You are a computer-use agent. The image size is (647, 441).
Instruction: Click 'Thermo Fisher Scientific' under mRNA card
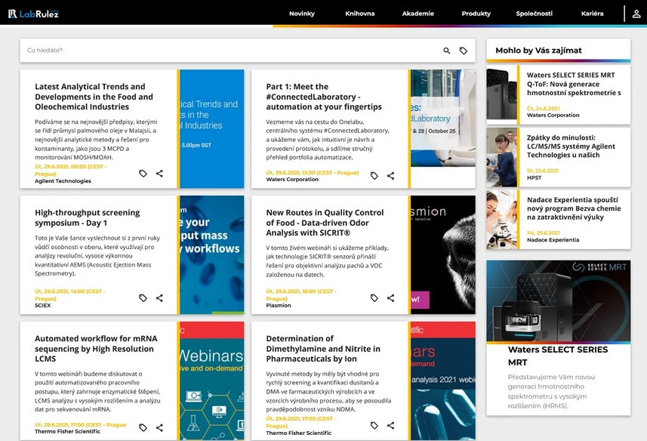tap(67, 431)
